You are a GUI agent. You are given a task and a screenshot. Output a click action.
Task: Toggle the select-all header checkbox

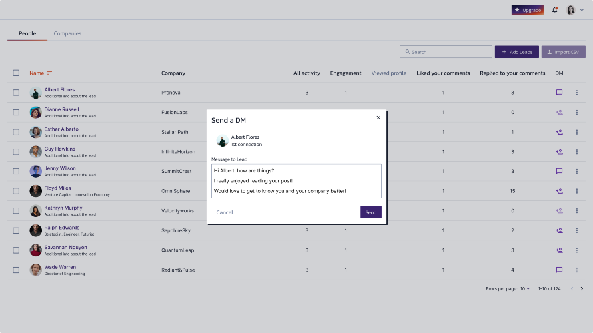(16, 73)
